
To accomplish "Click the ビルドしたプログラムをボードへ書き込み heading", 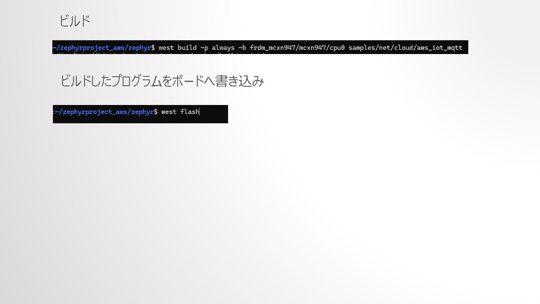I will (x=162, y=81).
